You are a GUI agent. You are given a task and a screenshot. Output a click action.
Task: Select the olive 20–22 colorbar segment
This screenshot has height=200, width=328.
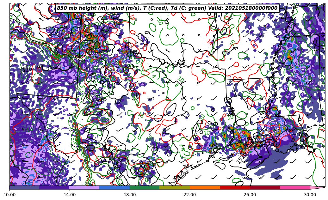[x=175, y=187]
